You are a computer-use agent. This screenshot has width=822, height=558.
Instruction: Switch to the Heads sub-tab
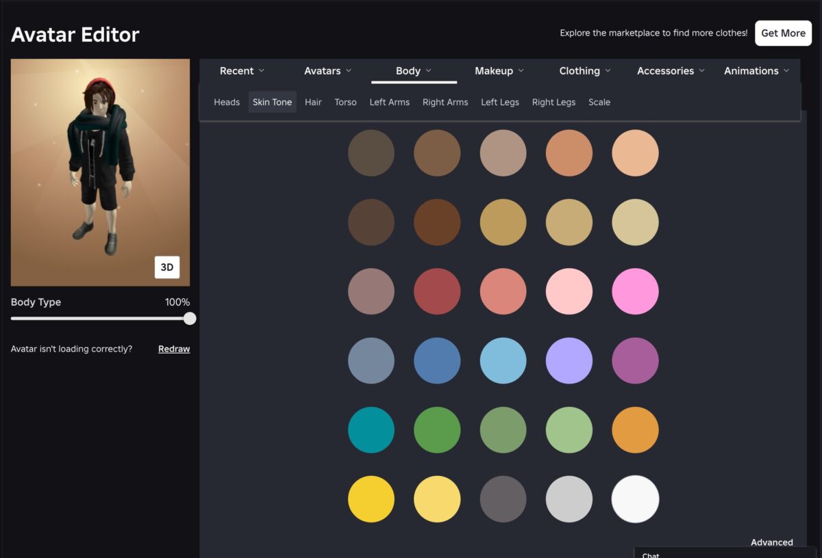click(x=227, y=102)
